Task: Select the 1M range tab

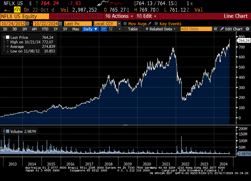Action: click(24, 29)
